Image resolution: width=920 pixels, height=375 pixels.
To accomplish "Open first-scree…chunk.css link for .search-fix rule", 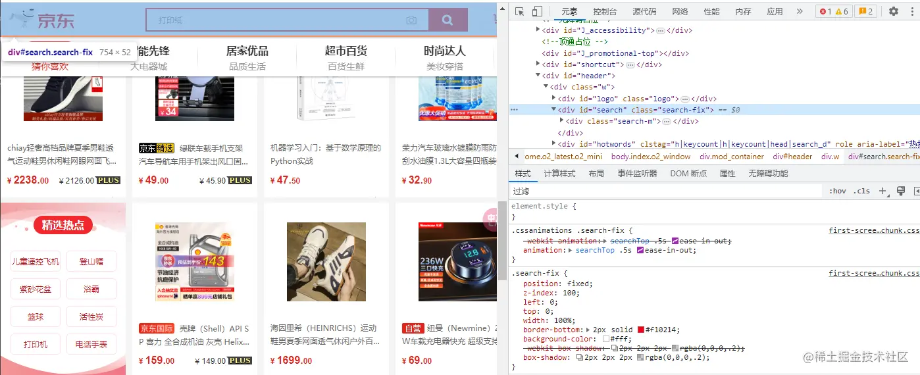I will coord(874,273).
